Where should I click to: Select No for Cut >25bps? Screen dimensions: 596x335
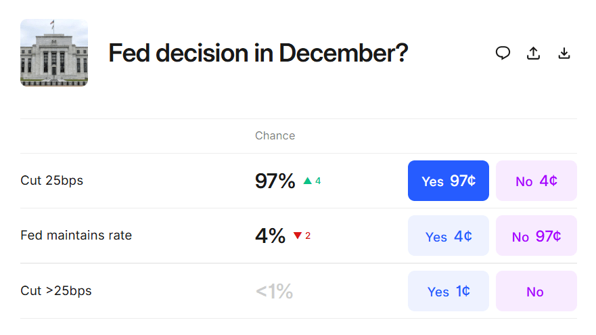coord(536,291)
